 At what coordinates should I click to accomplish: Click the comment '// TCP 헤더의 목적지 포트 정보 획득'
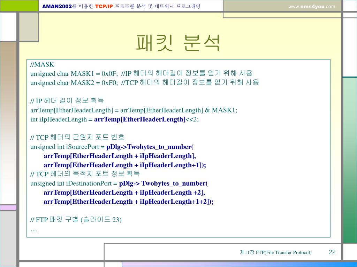[x=85, y=174]
